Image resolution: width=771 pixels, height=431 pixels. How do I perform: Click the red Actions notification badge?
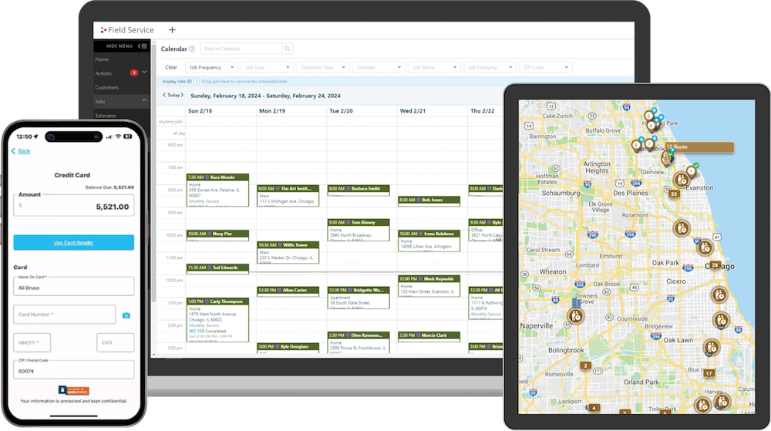[133, 72]
